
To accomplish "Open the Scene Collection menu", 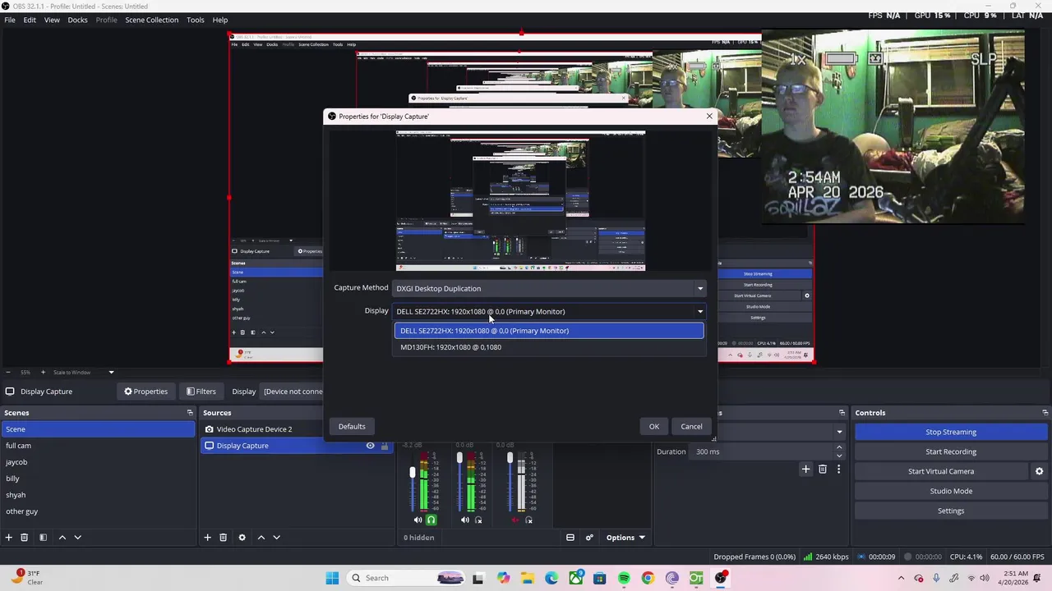I will coord(151,20).
